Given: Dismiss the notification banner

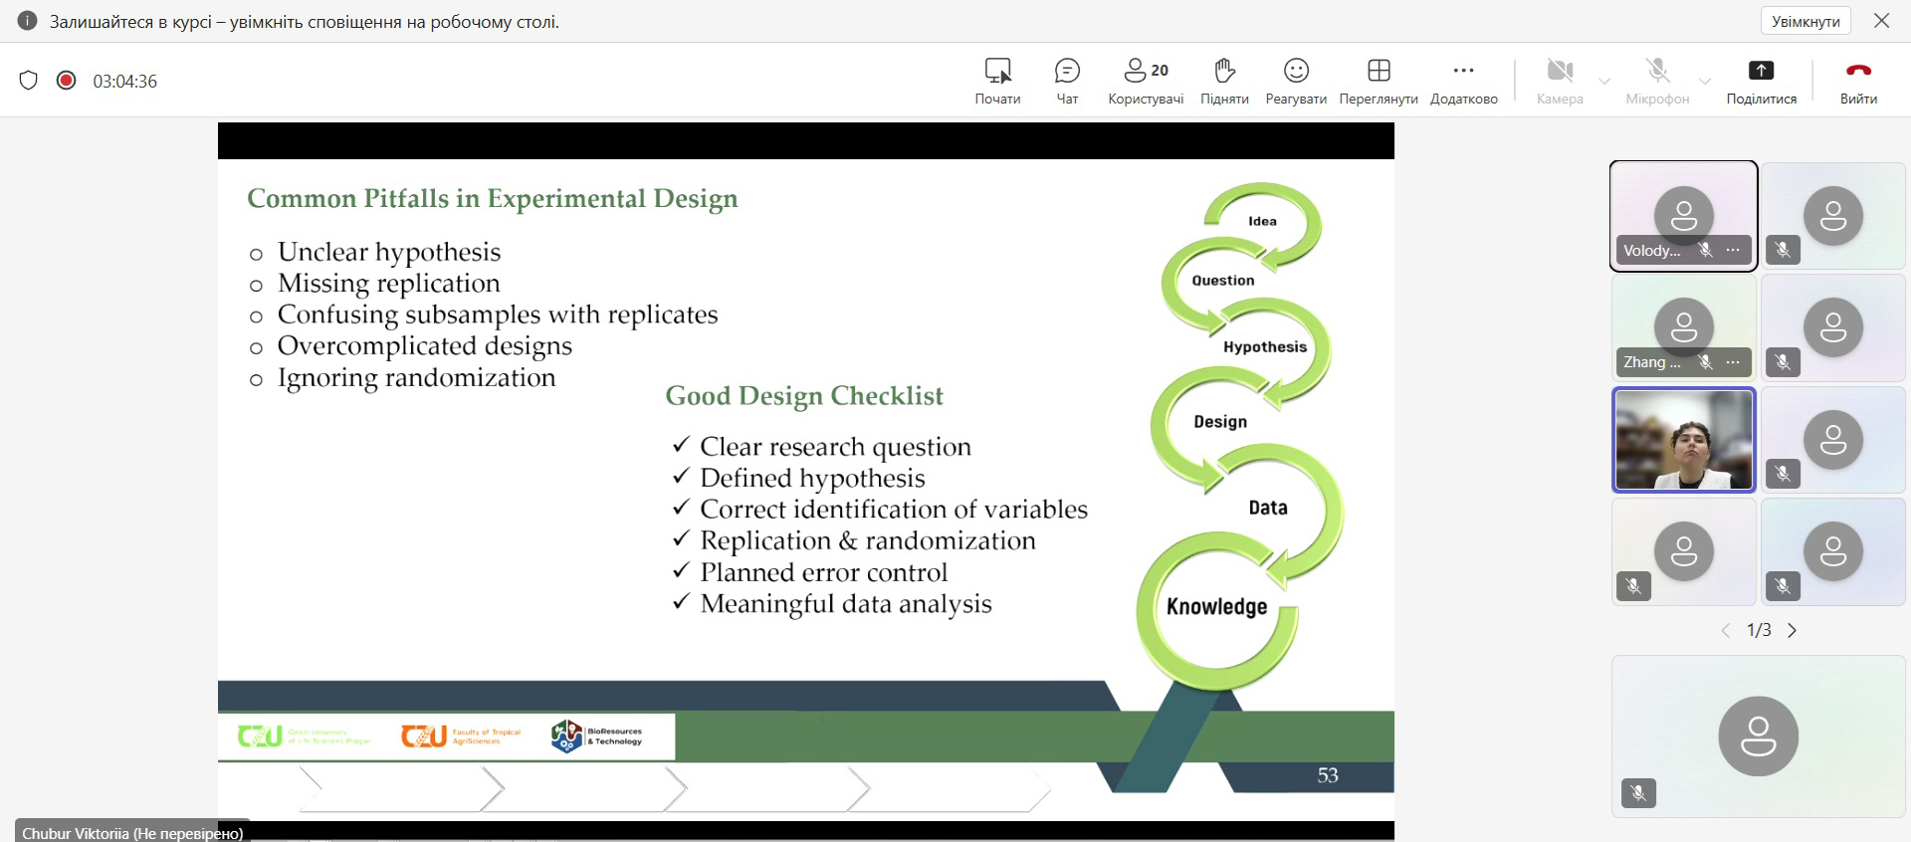Looking at the screenshot, I should (1881, 21).
